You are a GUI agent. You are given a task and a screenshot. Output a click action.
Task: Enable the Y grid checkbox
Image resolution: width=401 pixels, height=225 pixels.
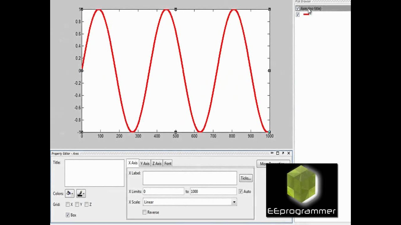pos(77,204)
